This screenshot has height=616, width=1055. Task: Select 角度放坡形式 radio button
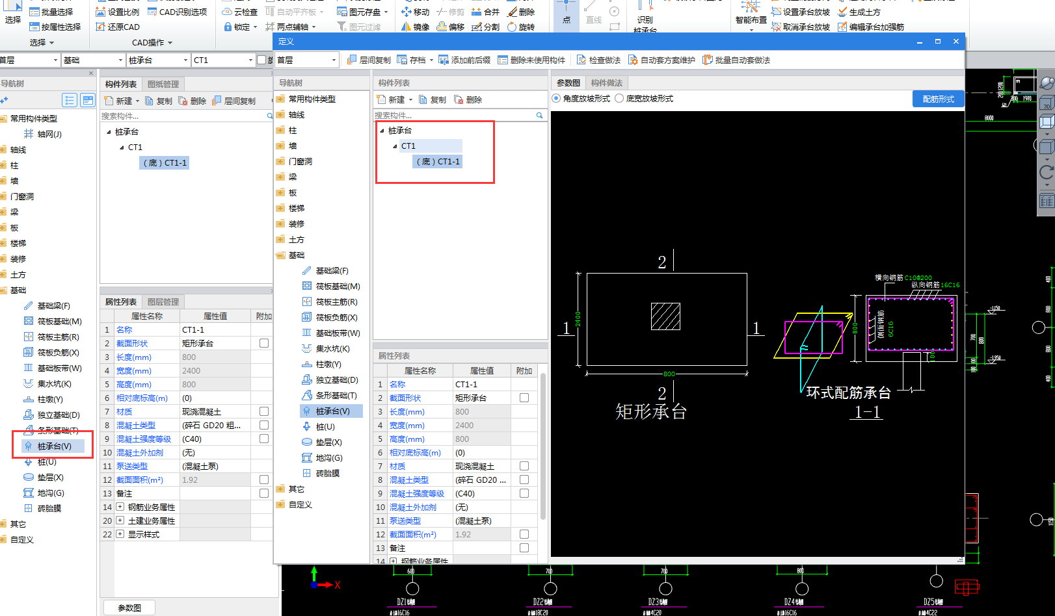point(556,99)
